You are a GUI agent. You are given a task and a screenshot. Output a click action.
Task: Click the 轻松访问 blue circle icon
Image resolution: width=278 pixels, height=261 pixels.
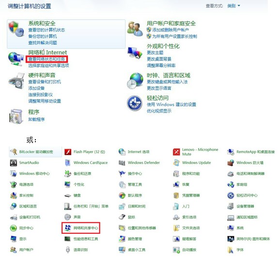135,103
